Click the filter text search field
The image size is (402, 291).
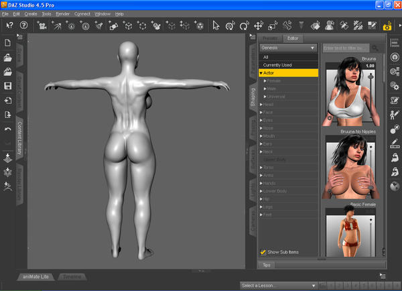point(345,48)
